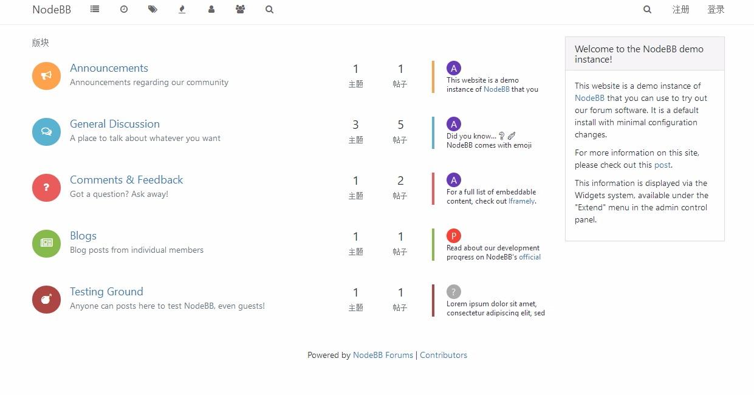This screenshot has width=754, height=395.
Task: Click the Contributors footer link
Action: pyautogui.click(x=444, y=355)
